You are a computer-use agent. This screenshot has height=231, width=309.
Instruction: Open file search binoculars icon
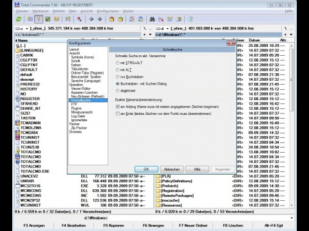click(152, 19)
